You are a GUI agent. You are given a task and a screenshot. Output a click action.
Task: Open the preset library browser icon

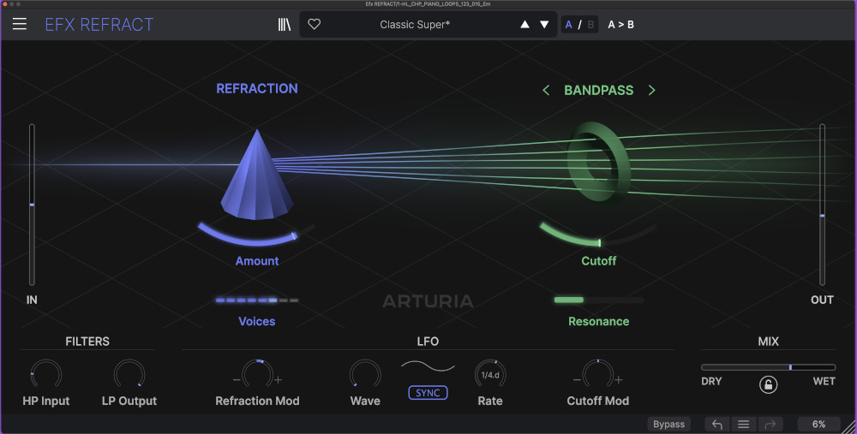pyautogui.click(x=285, y=25)
